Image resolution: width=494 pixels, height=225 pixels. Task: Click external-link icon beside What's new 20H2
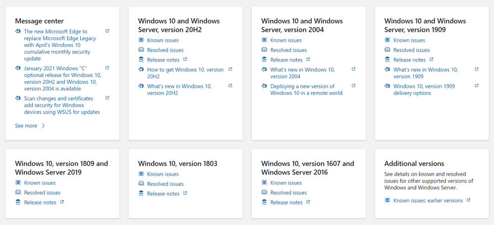(x=230, y=85)
